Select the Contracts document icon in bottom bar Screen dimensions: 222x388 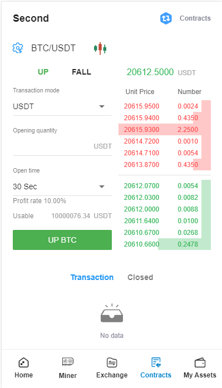pyautogui.click(x=156, y=362)
